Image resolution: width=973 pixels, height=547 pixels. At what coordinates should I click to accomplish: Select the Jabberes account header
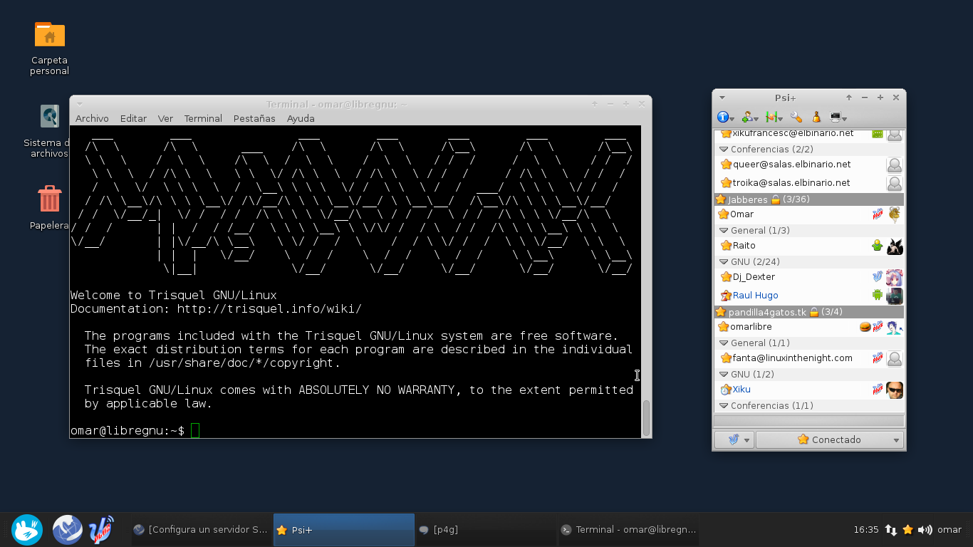809,199
